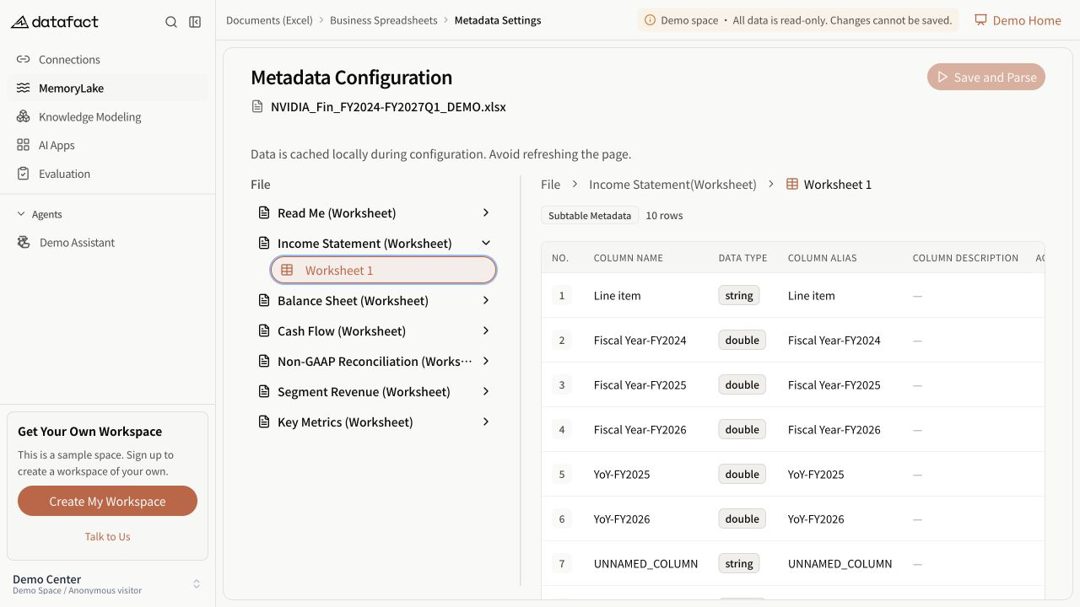Click alias cell 'YoY-FY2025'

pyautogui.click(x=816, y=475)
